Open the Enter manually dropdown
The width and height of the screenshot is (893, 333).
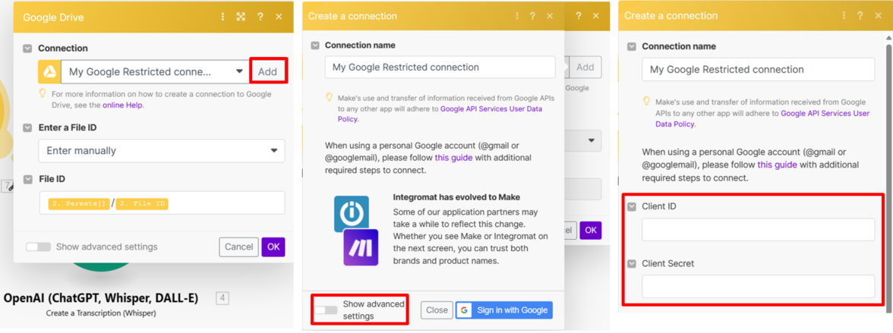(162, 151)
